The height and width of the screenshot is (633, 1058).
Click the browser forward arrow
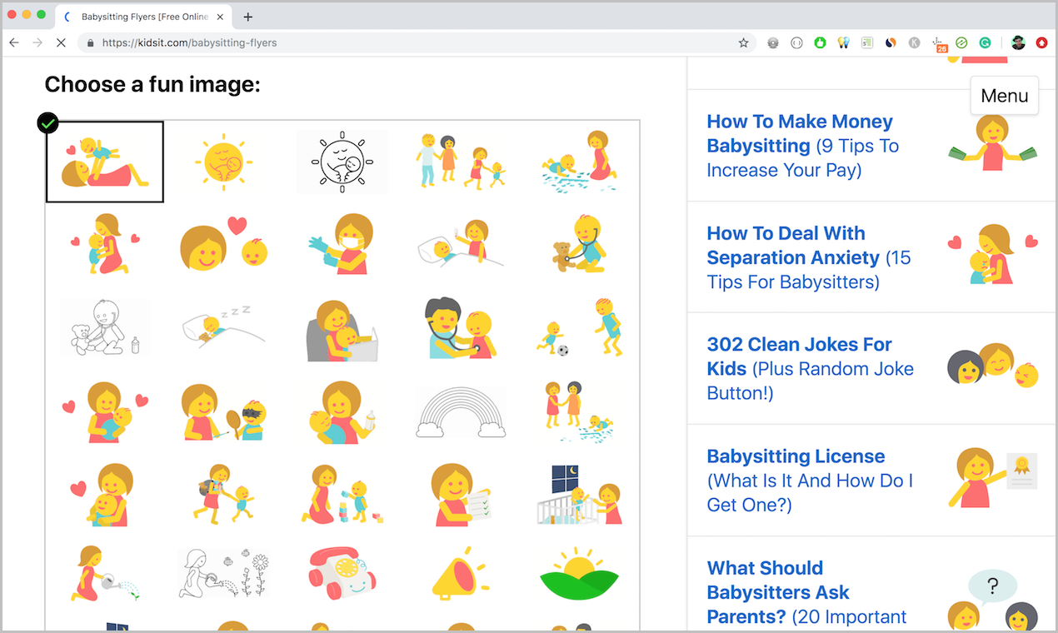click(x=37, y=42)
